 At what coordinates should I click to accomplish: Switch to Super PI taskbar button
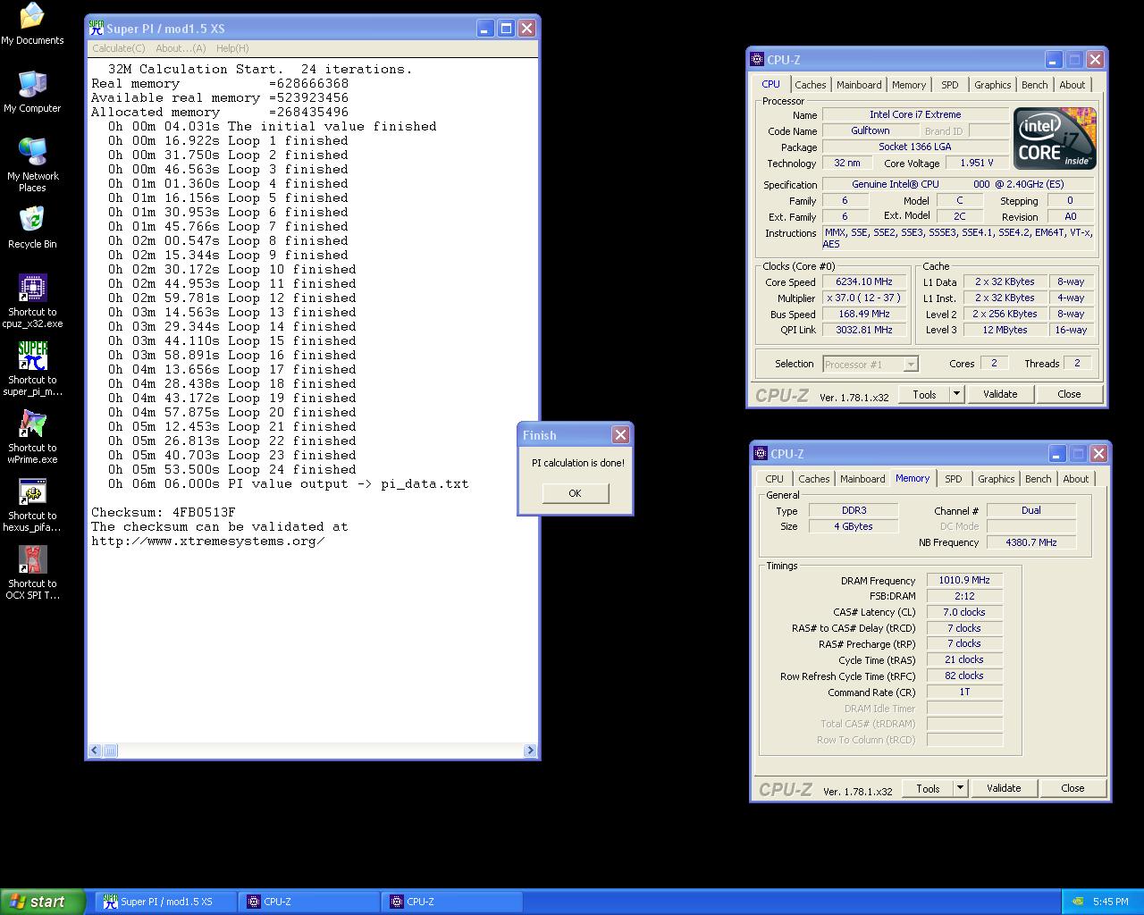tap(167, 902)
